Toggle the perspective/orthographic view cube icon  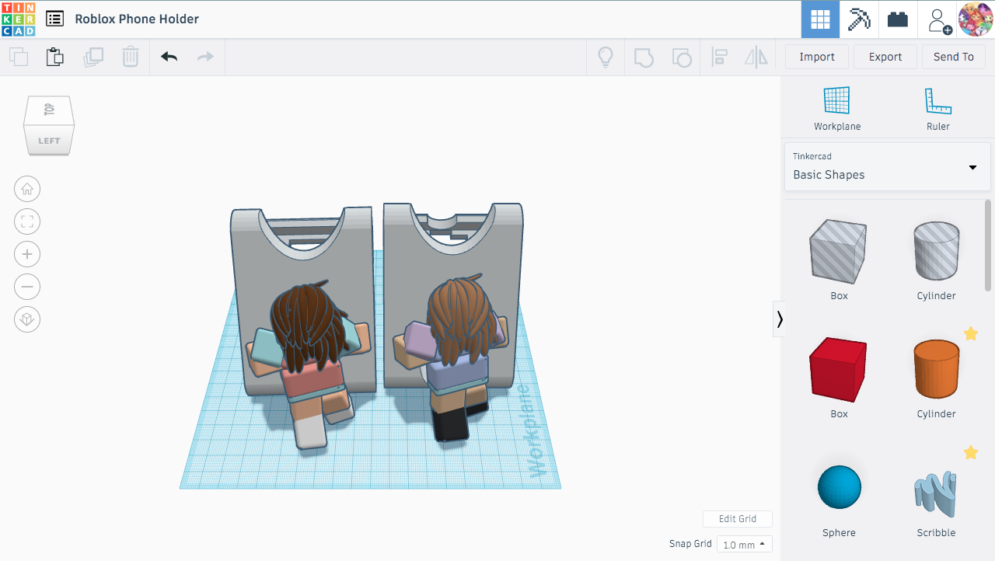(x=27, y=319)
